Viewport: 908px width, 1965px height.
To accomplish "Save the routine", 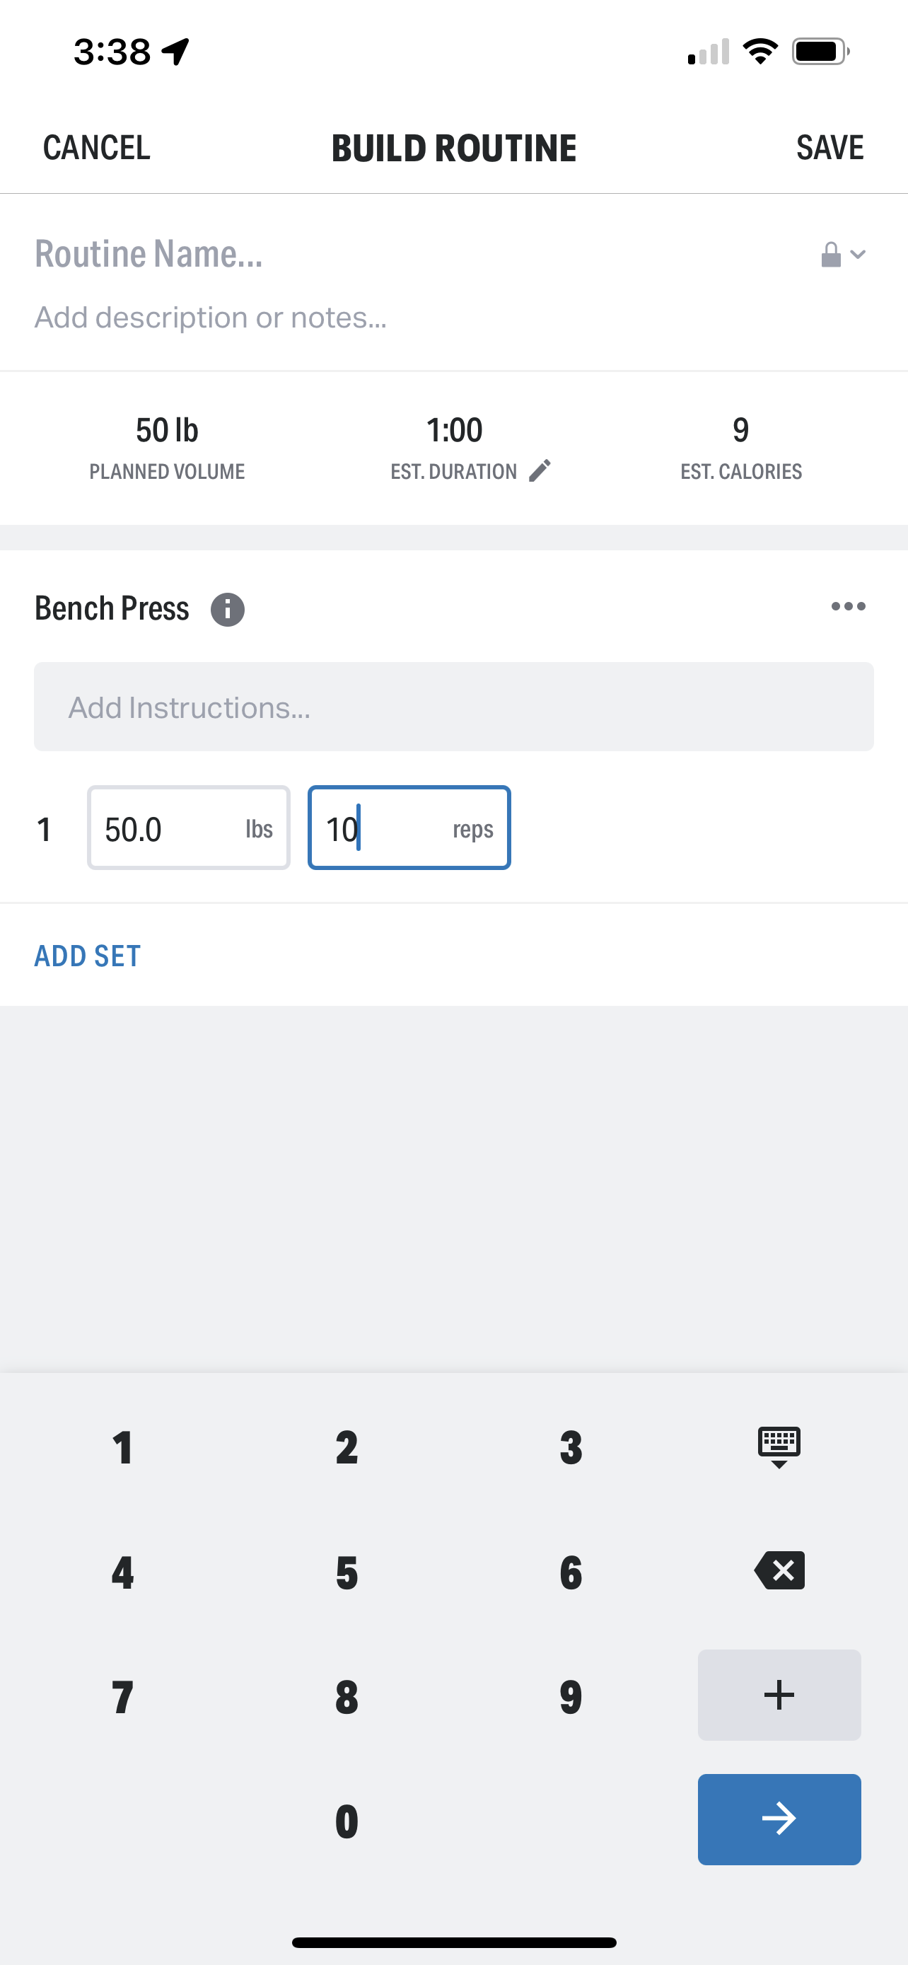I will tap(830, 147).
